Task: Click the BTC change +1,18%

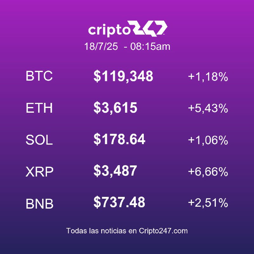Action: (x=208, y=77)
